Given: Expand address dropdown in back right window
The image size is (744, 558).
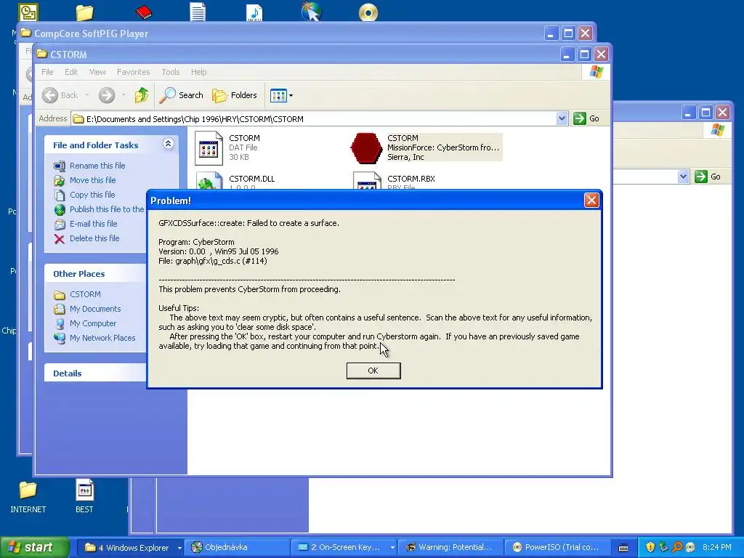Looking at the screenshot, I should (683, 177).
